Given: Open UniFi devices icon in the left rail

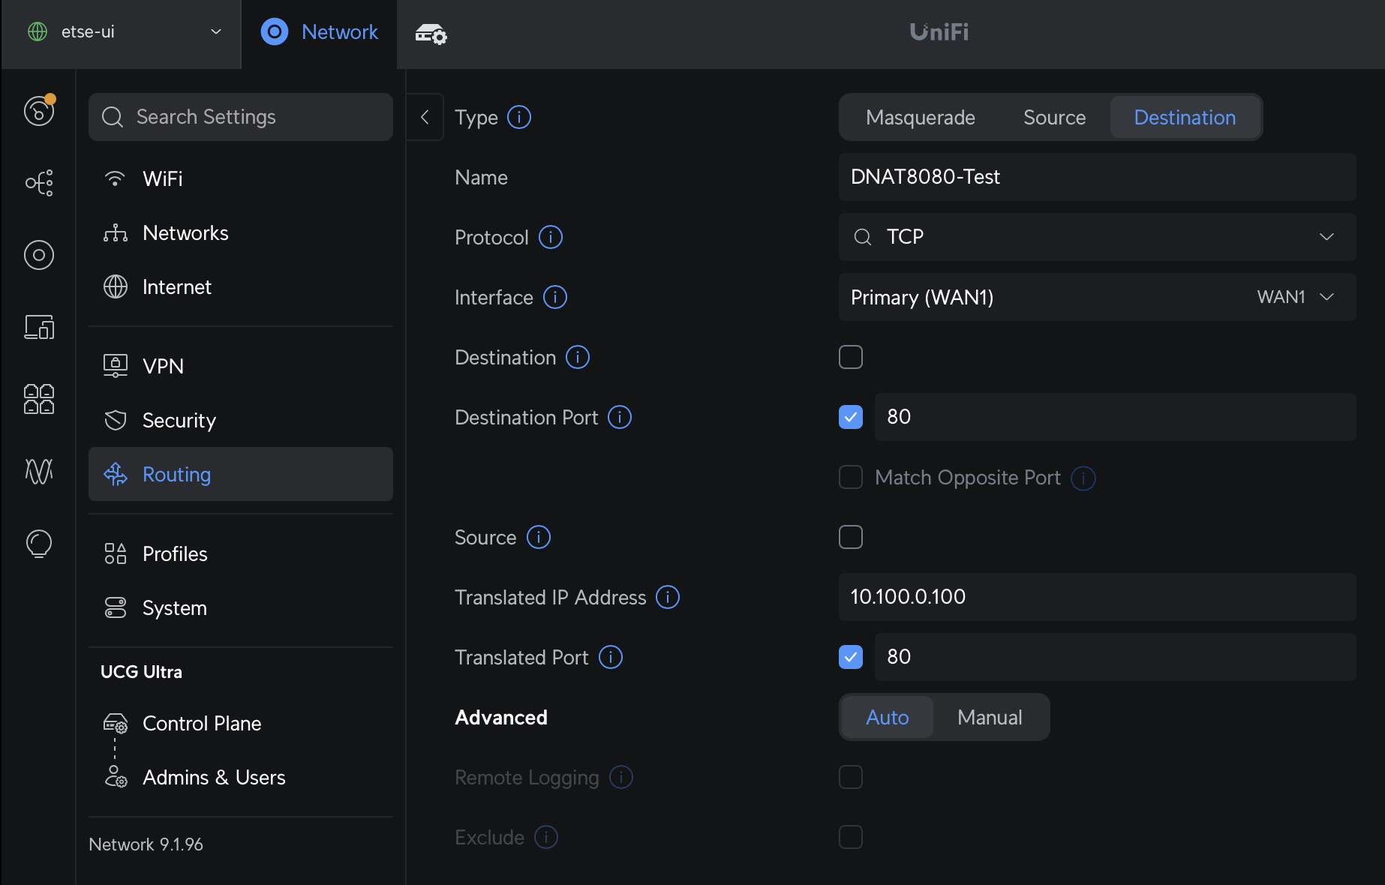Looking at the screenshot, I should click(x=39, y=255).
